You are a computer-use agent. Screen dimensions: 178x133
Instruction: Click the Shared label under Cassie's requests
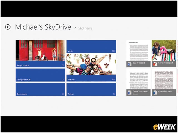(135, 94)
